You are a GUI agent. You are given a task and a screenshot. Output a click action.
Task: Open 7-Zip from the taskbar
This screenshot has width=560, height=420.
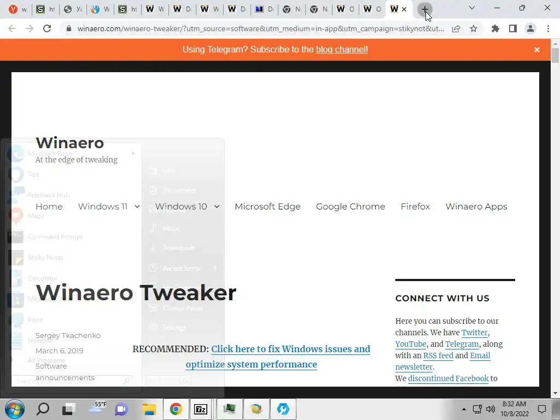[201, 409]
